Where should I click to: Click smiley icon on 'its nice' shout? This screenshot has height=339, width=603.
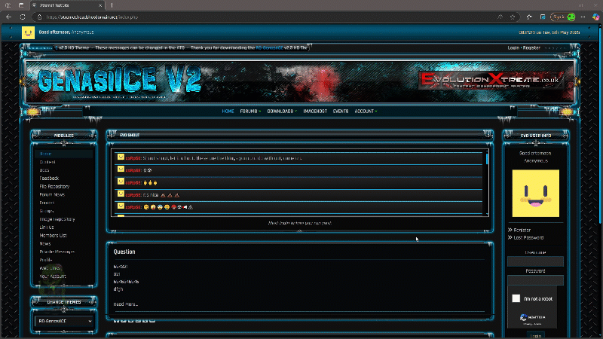click(121, 194)
